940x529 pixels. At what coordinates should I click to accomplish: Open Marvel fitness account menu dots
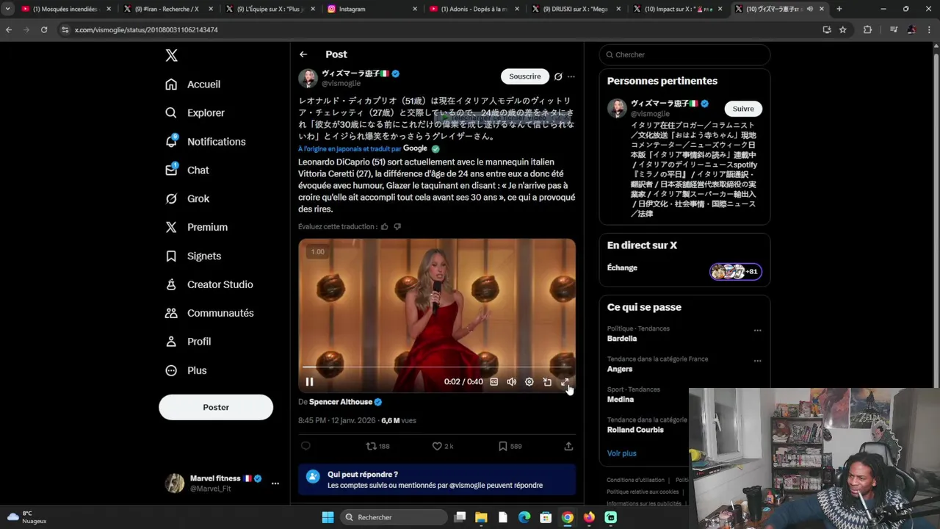coord(275,483)
